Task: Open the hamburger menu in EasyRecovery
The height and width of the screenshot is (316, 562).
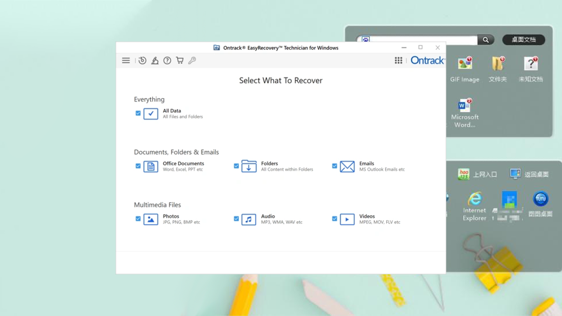Action: click(x=126, y=60)
